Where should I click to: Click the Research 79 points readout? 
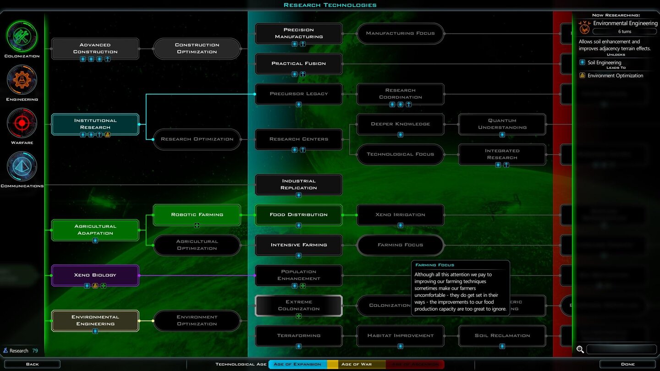(x=21, y=351)
